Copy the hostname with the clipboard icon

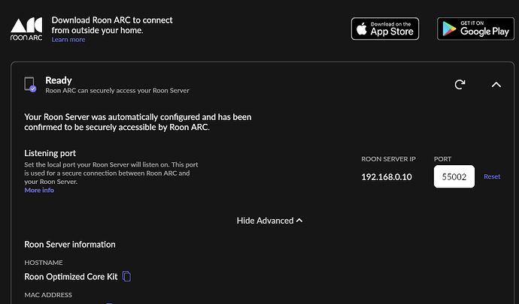[x=127, y=276]
